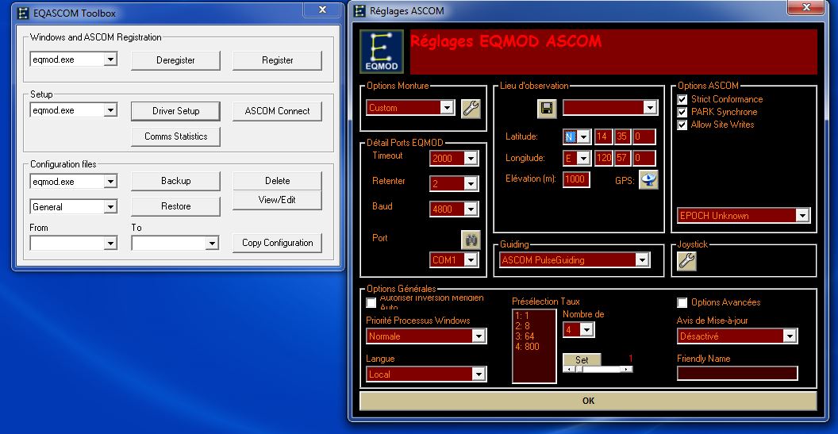Open the To dropdown in Toolbox
Image resolution: width=838 pixels, height=434 pixels.
click(212, 244)
